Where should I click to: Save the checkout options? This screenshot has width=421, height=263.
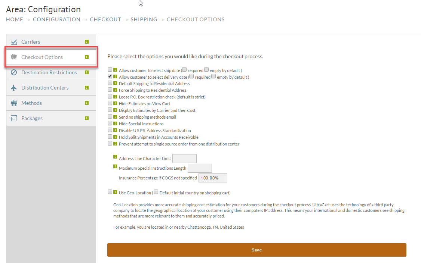[x=257, y=250]
